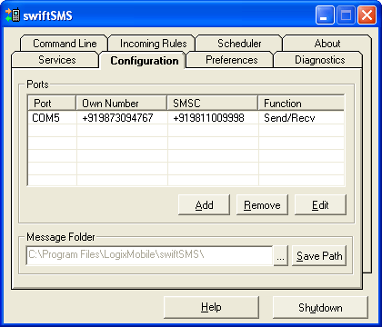Click the Function column header
The width and height of the screenshot is (382, 327).
point(301,104)
